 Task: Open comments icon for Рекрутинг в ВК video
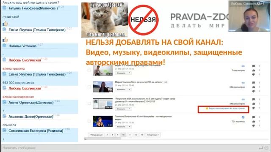[x=254, y=100]
